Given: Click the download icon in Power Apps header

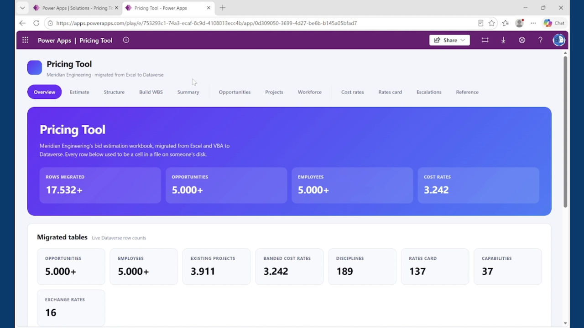Looking at the screenshot, I should [x=503, y=40].
